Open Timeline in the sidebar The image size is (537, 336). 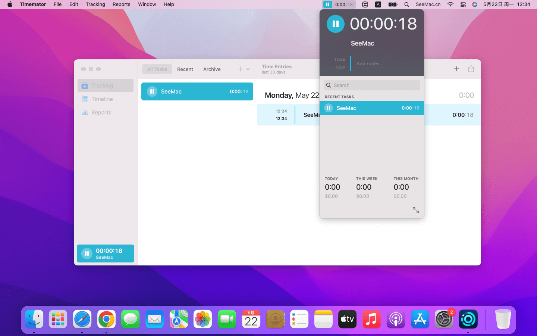point(106,99)
